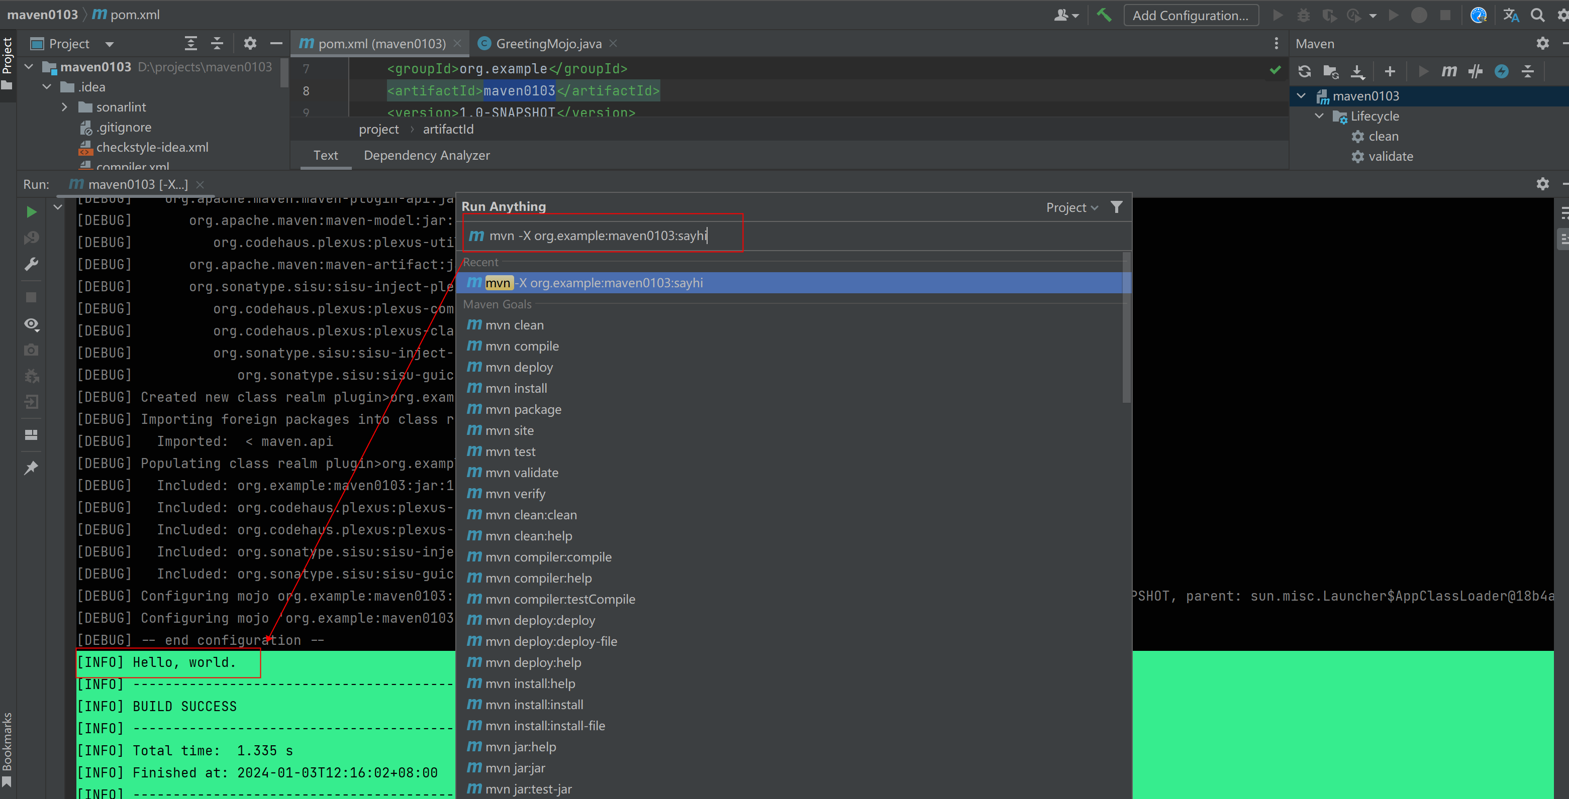Click the disabled Debug bug icon in toolbar
This screenshot has height=799, width=1569.
[x=1303, y=15]
